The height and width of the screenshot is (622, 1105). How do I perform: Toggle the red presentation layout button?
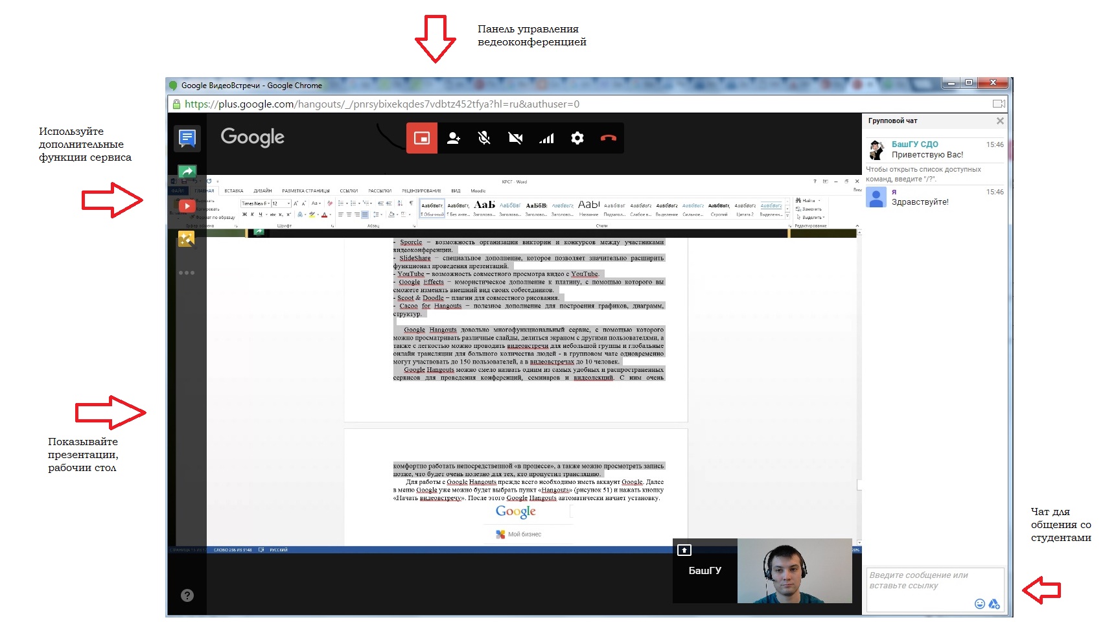[x=422, y=138]
